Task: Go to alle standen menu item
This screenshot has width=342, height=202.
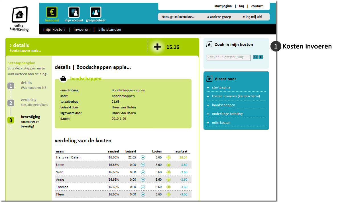Action: 110,29
